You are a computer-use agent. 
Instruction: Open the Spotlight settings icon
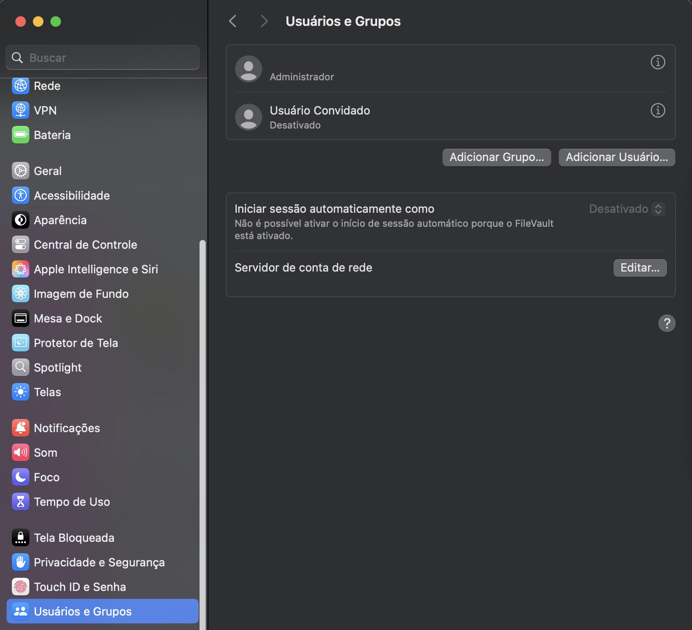(x=21, y=368)
